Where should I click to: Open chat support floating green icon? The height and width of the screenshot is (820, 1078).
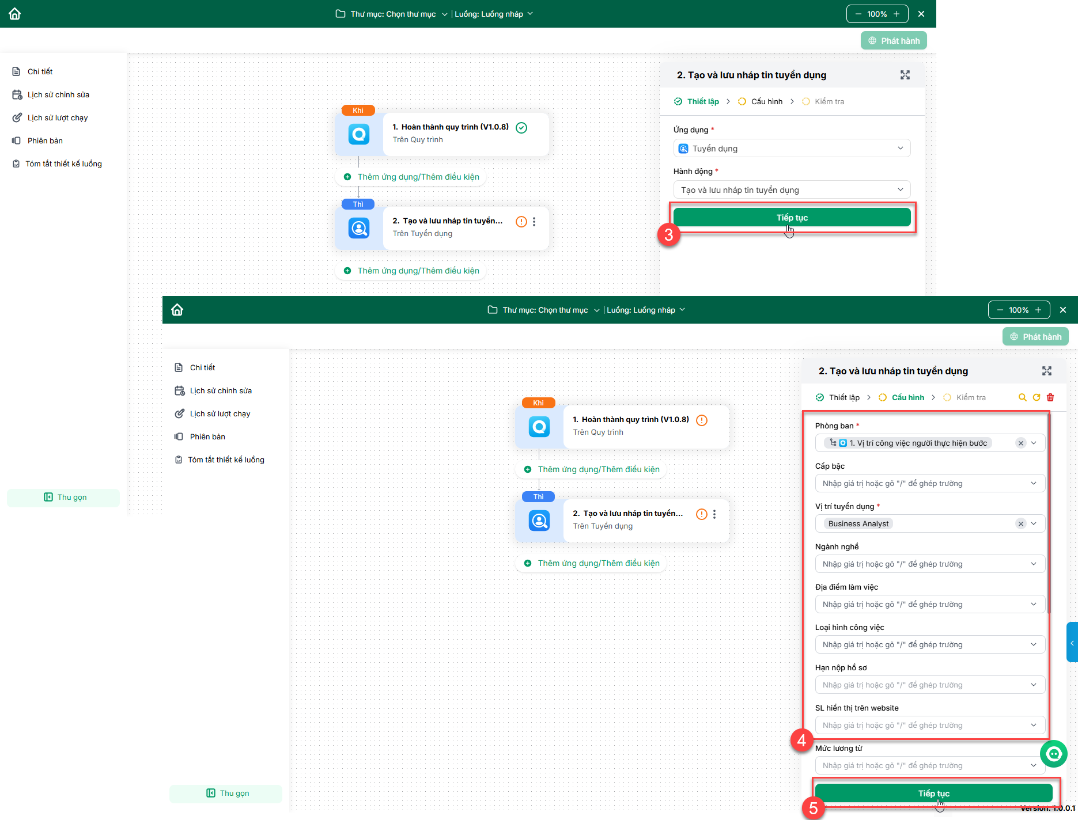1054,754
